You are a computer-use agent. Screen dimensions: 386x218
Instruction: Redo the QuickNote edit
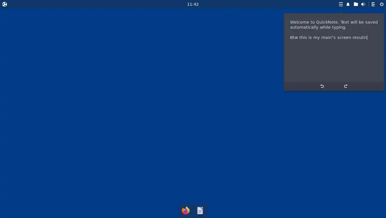pos(346,86)
